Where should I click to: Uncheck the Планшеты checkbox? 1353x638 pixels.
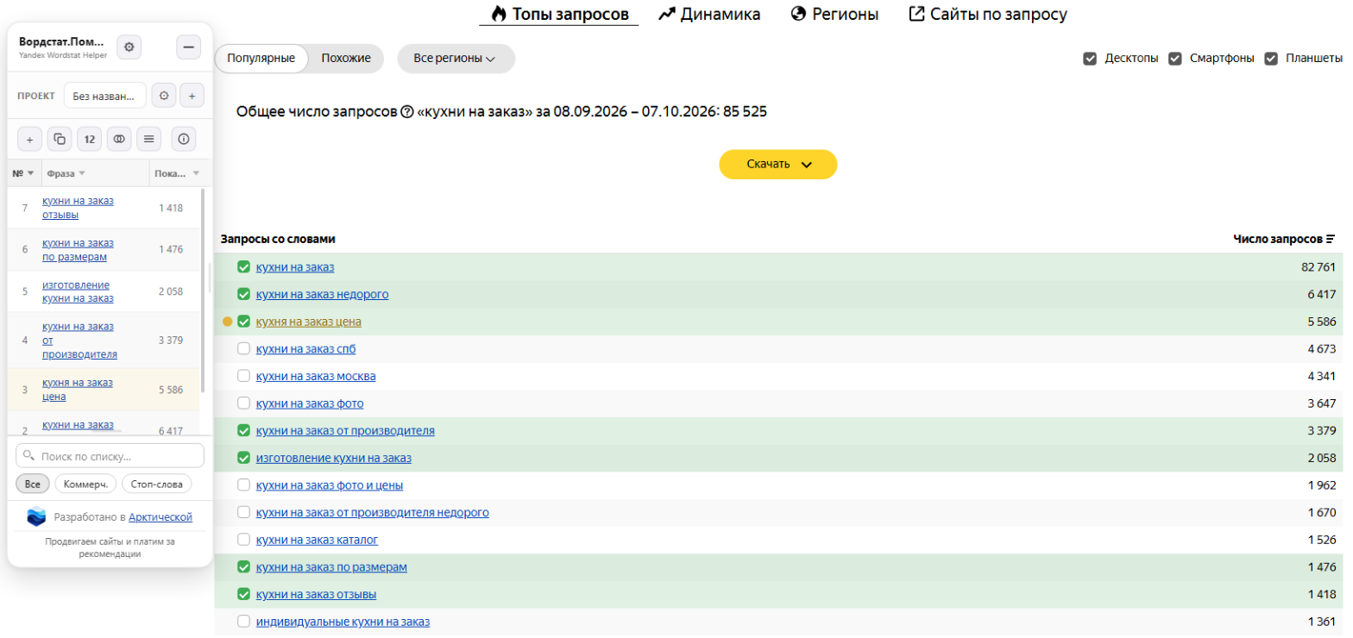point(1270,59)
